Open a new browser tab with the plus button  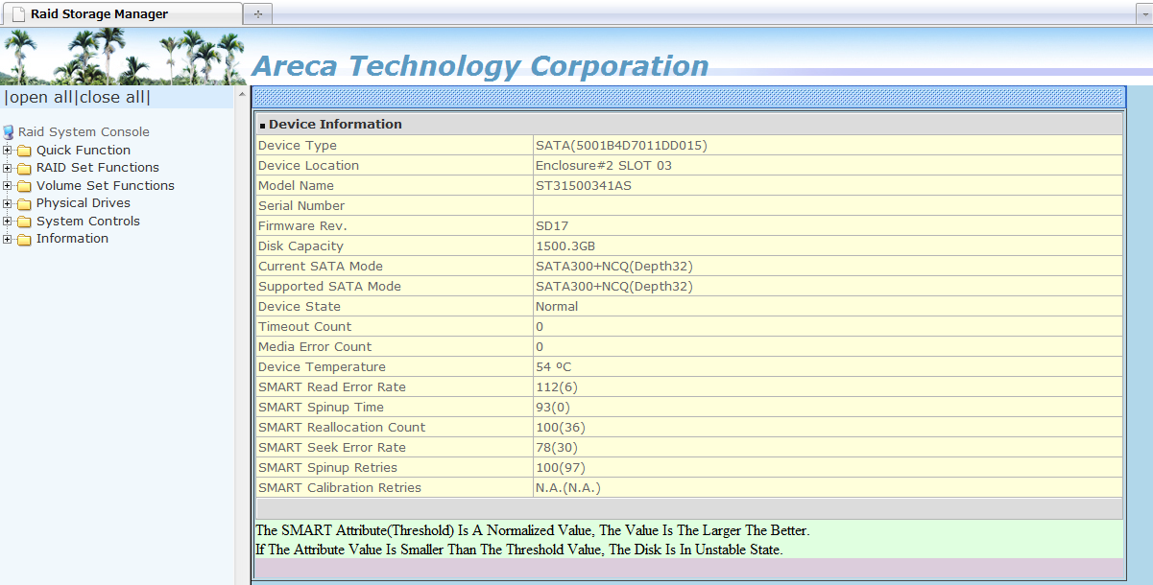click(x=257, y=13)
